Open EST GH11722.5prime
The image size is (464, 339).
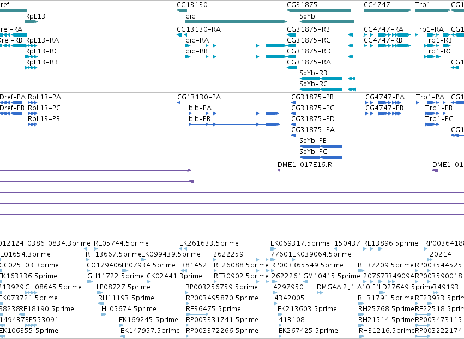[116, 276]
